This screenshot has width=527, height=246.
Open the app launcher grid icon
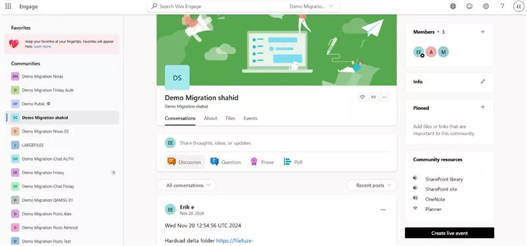point(9,6)
